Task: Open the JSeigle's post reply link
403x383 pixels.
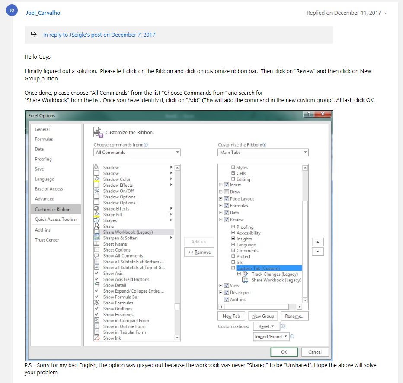Action: pyautogui.click(x=99, y=35)
